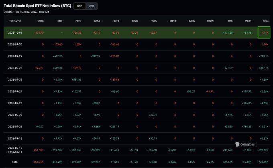Click the -1.11K total for 2026-10-01
273x168 pixels.
click(x=264, y=33)
